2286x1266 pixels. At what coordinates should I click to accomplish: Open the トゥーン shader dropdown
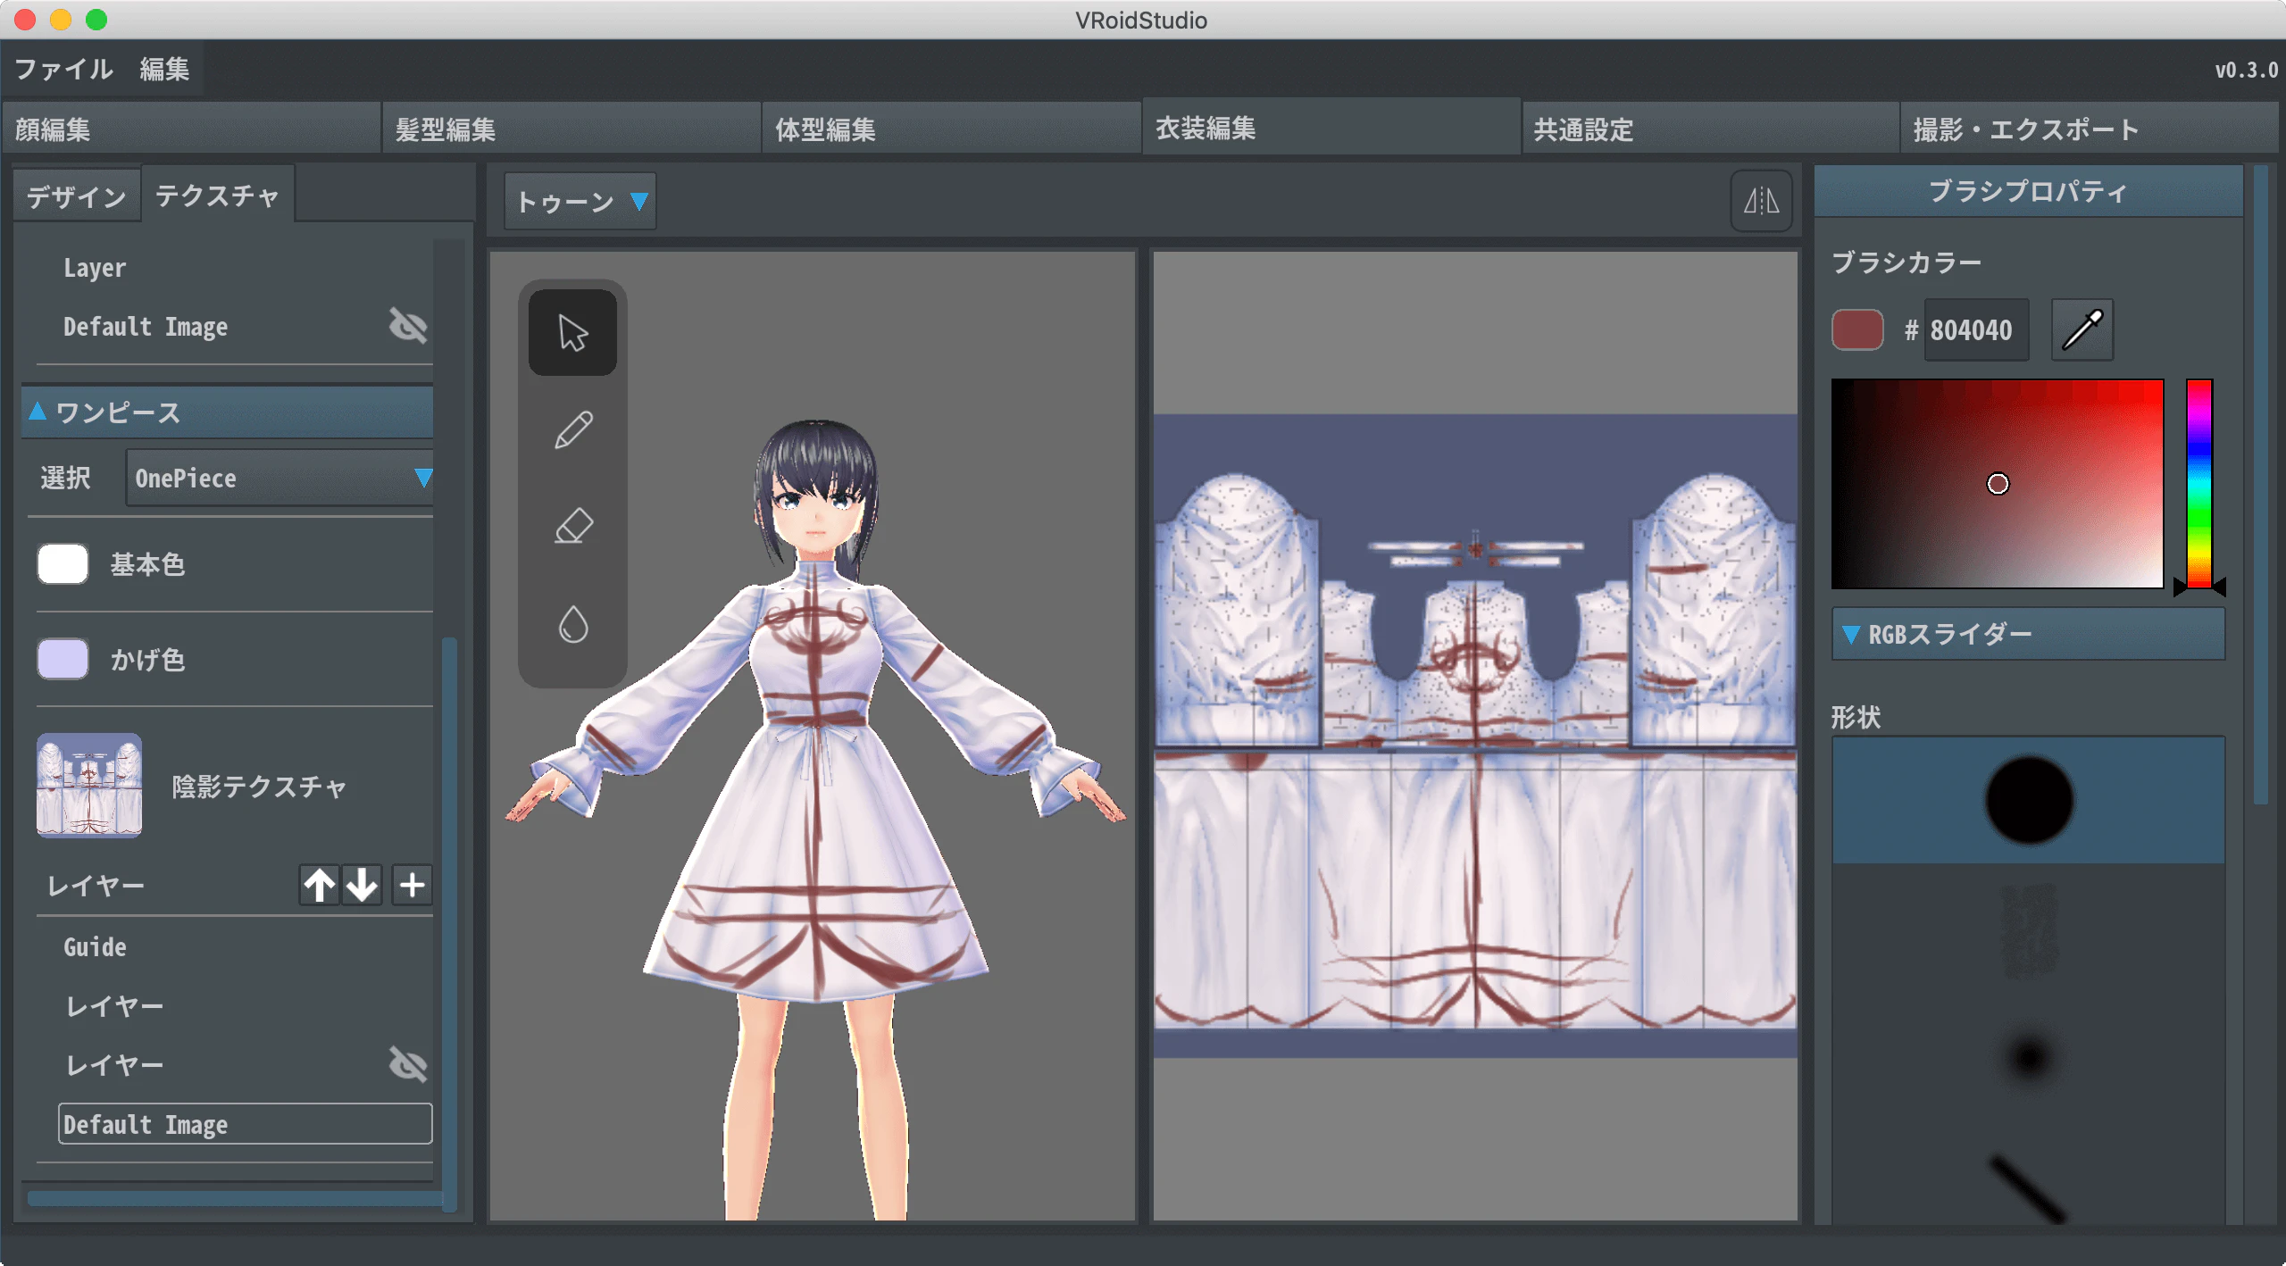pos(580,202)
